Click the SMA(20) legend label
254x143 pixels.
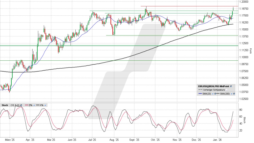[207, 94]
